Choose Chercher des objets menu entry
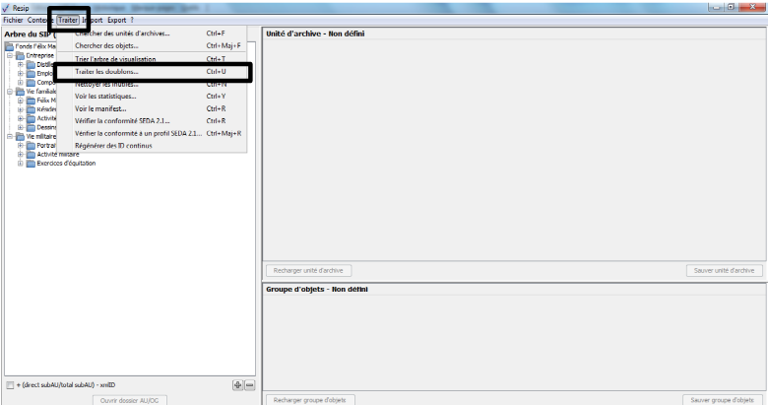Screen dimensions: 768x405 tap(106, 45)
